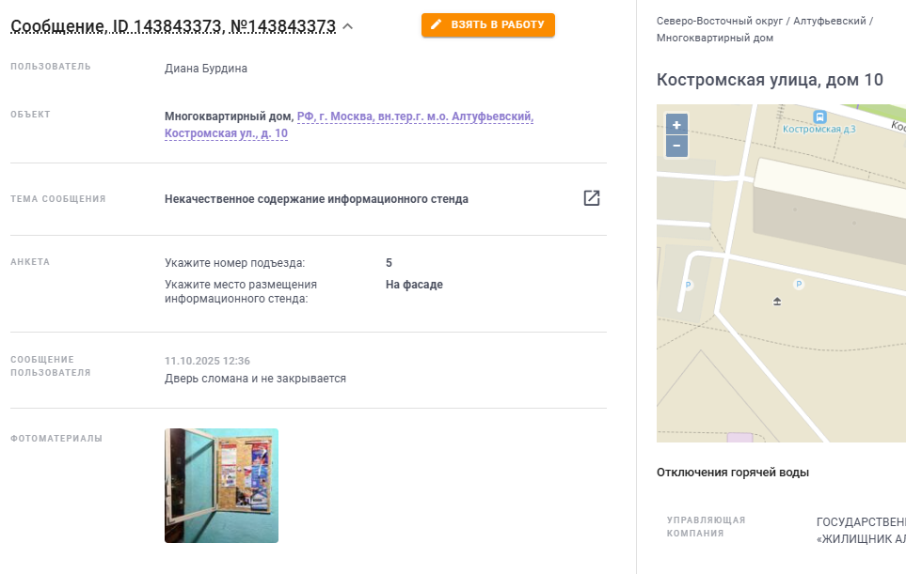Click the Многоквартирный дом breadcrumb
The height and width of the screenshot is (574, 906).
pyautogui.click(x=715, y=39)
